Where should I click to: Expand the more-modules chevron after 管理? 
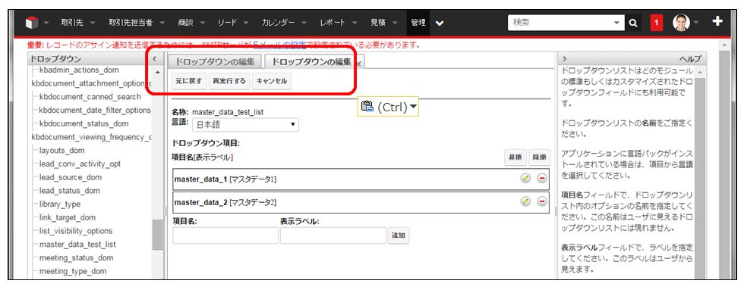(440, 23)
